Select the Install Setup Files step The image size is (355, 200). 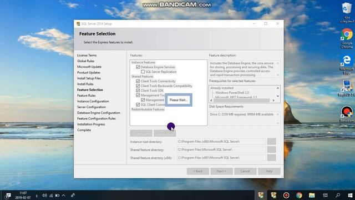89,78
